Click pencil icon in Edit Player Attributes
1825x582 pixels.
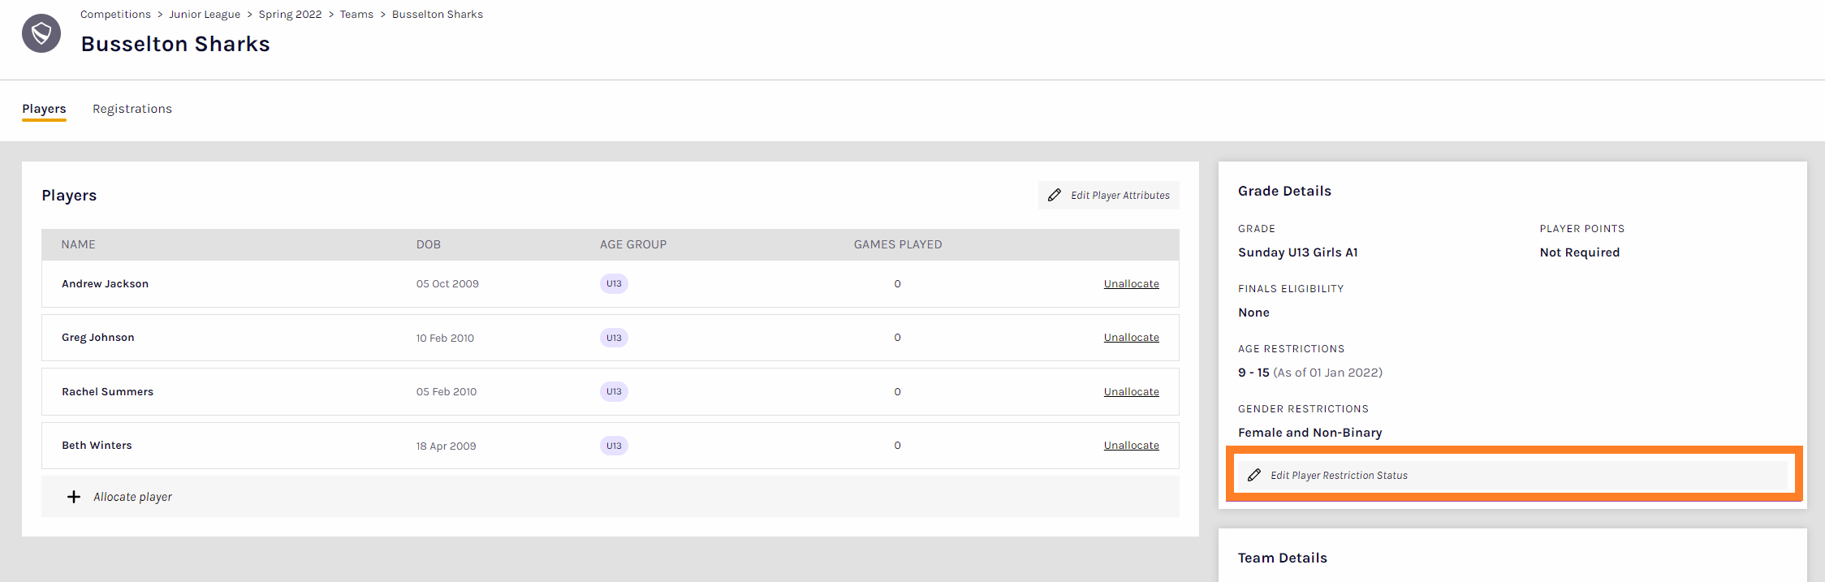click(1054, 196)
